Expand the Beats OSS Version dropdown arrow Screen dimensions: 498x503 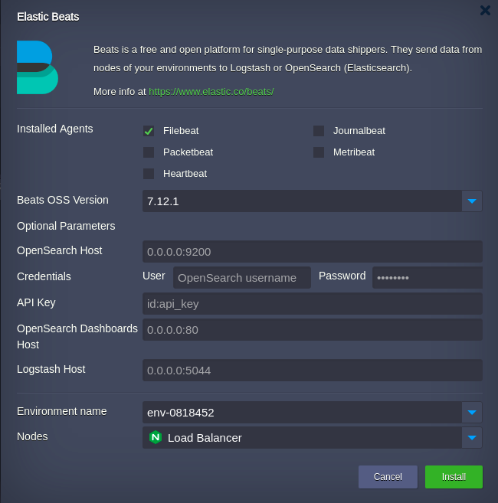(x=472, y=201)
